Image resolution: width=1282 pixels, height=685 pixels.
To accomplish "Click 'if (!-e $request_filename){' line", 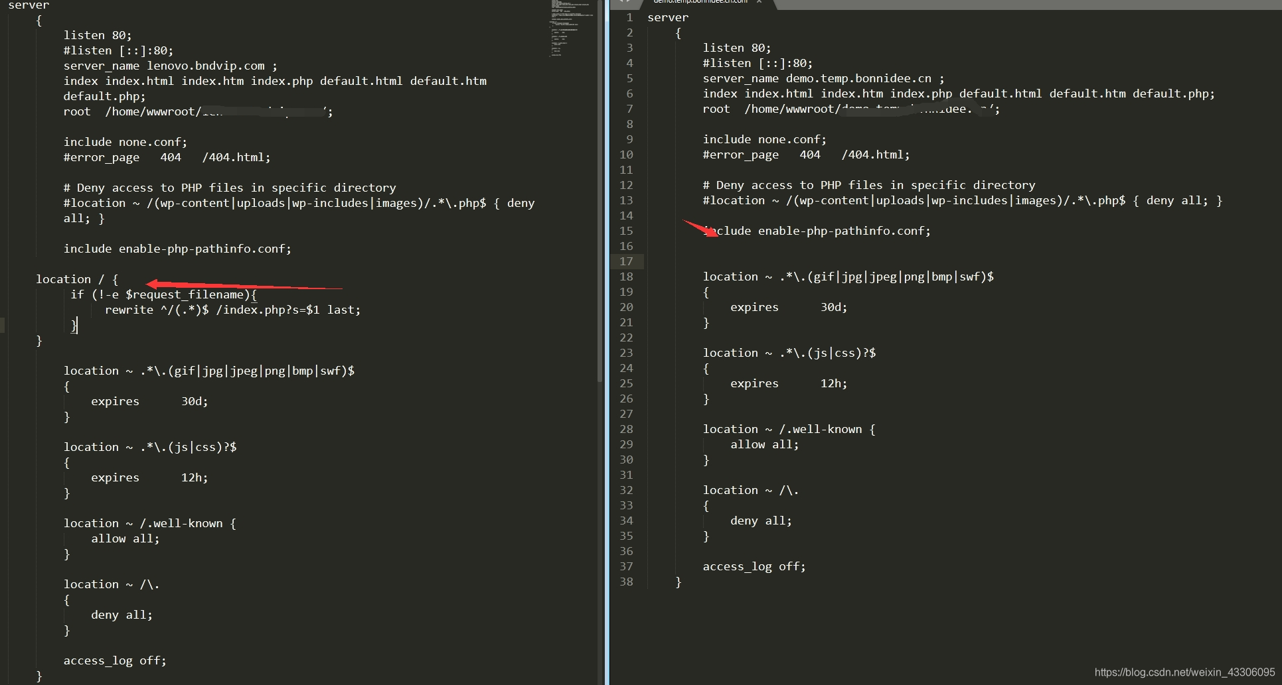I will point(163,294).
